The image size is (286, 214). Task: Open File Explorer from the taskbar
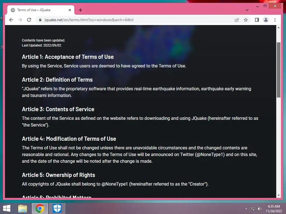[x=23, y=208]
